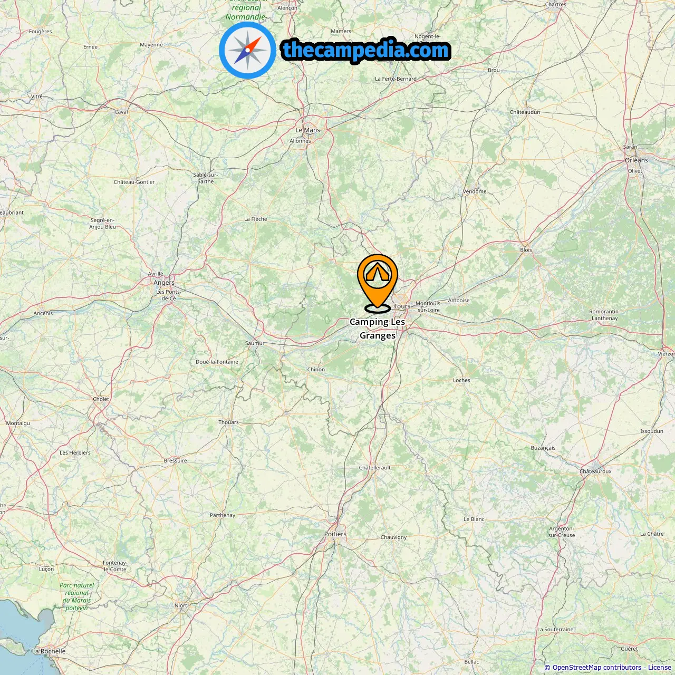Click the Niort town label

pos(181,605)
